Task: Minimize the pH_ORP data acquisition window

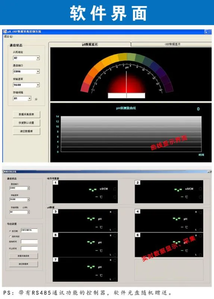Action: pyautogui.click(x=207, y=32)
